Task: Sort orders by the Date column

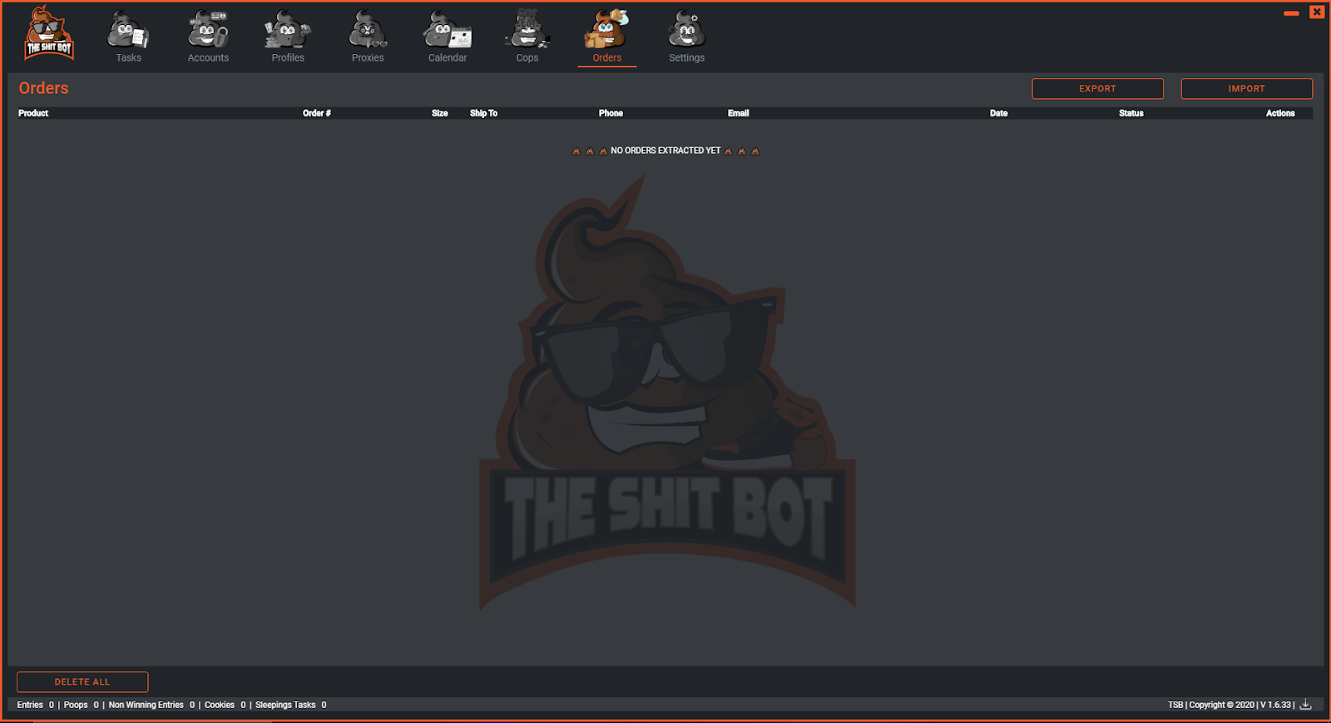Action: pos(999,113)
